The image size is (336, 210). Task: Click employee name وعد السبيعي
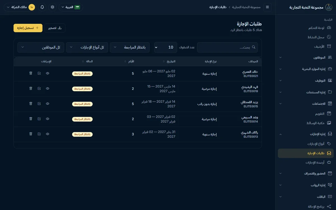point(250,117)
